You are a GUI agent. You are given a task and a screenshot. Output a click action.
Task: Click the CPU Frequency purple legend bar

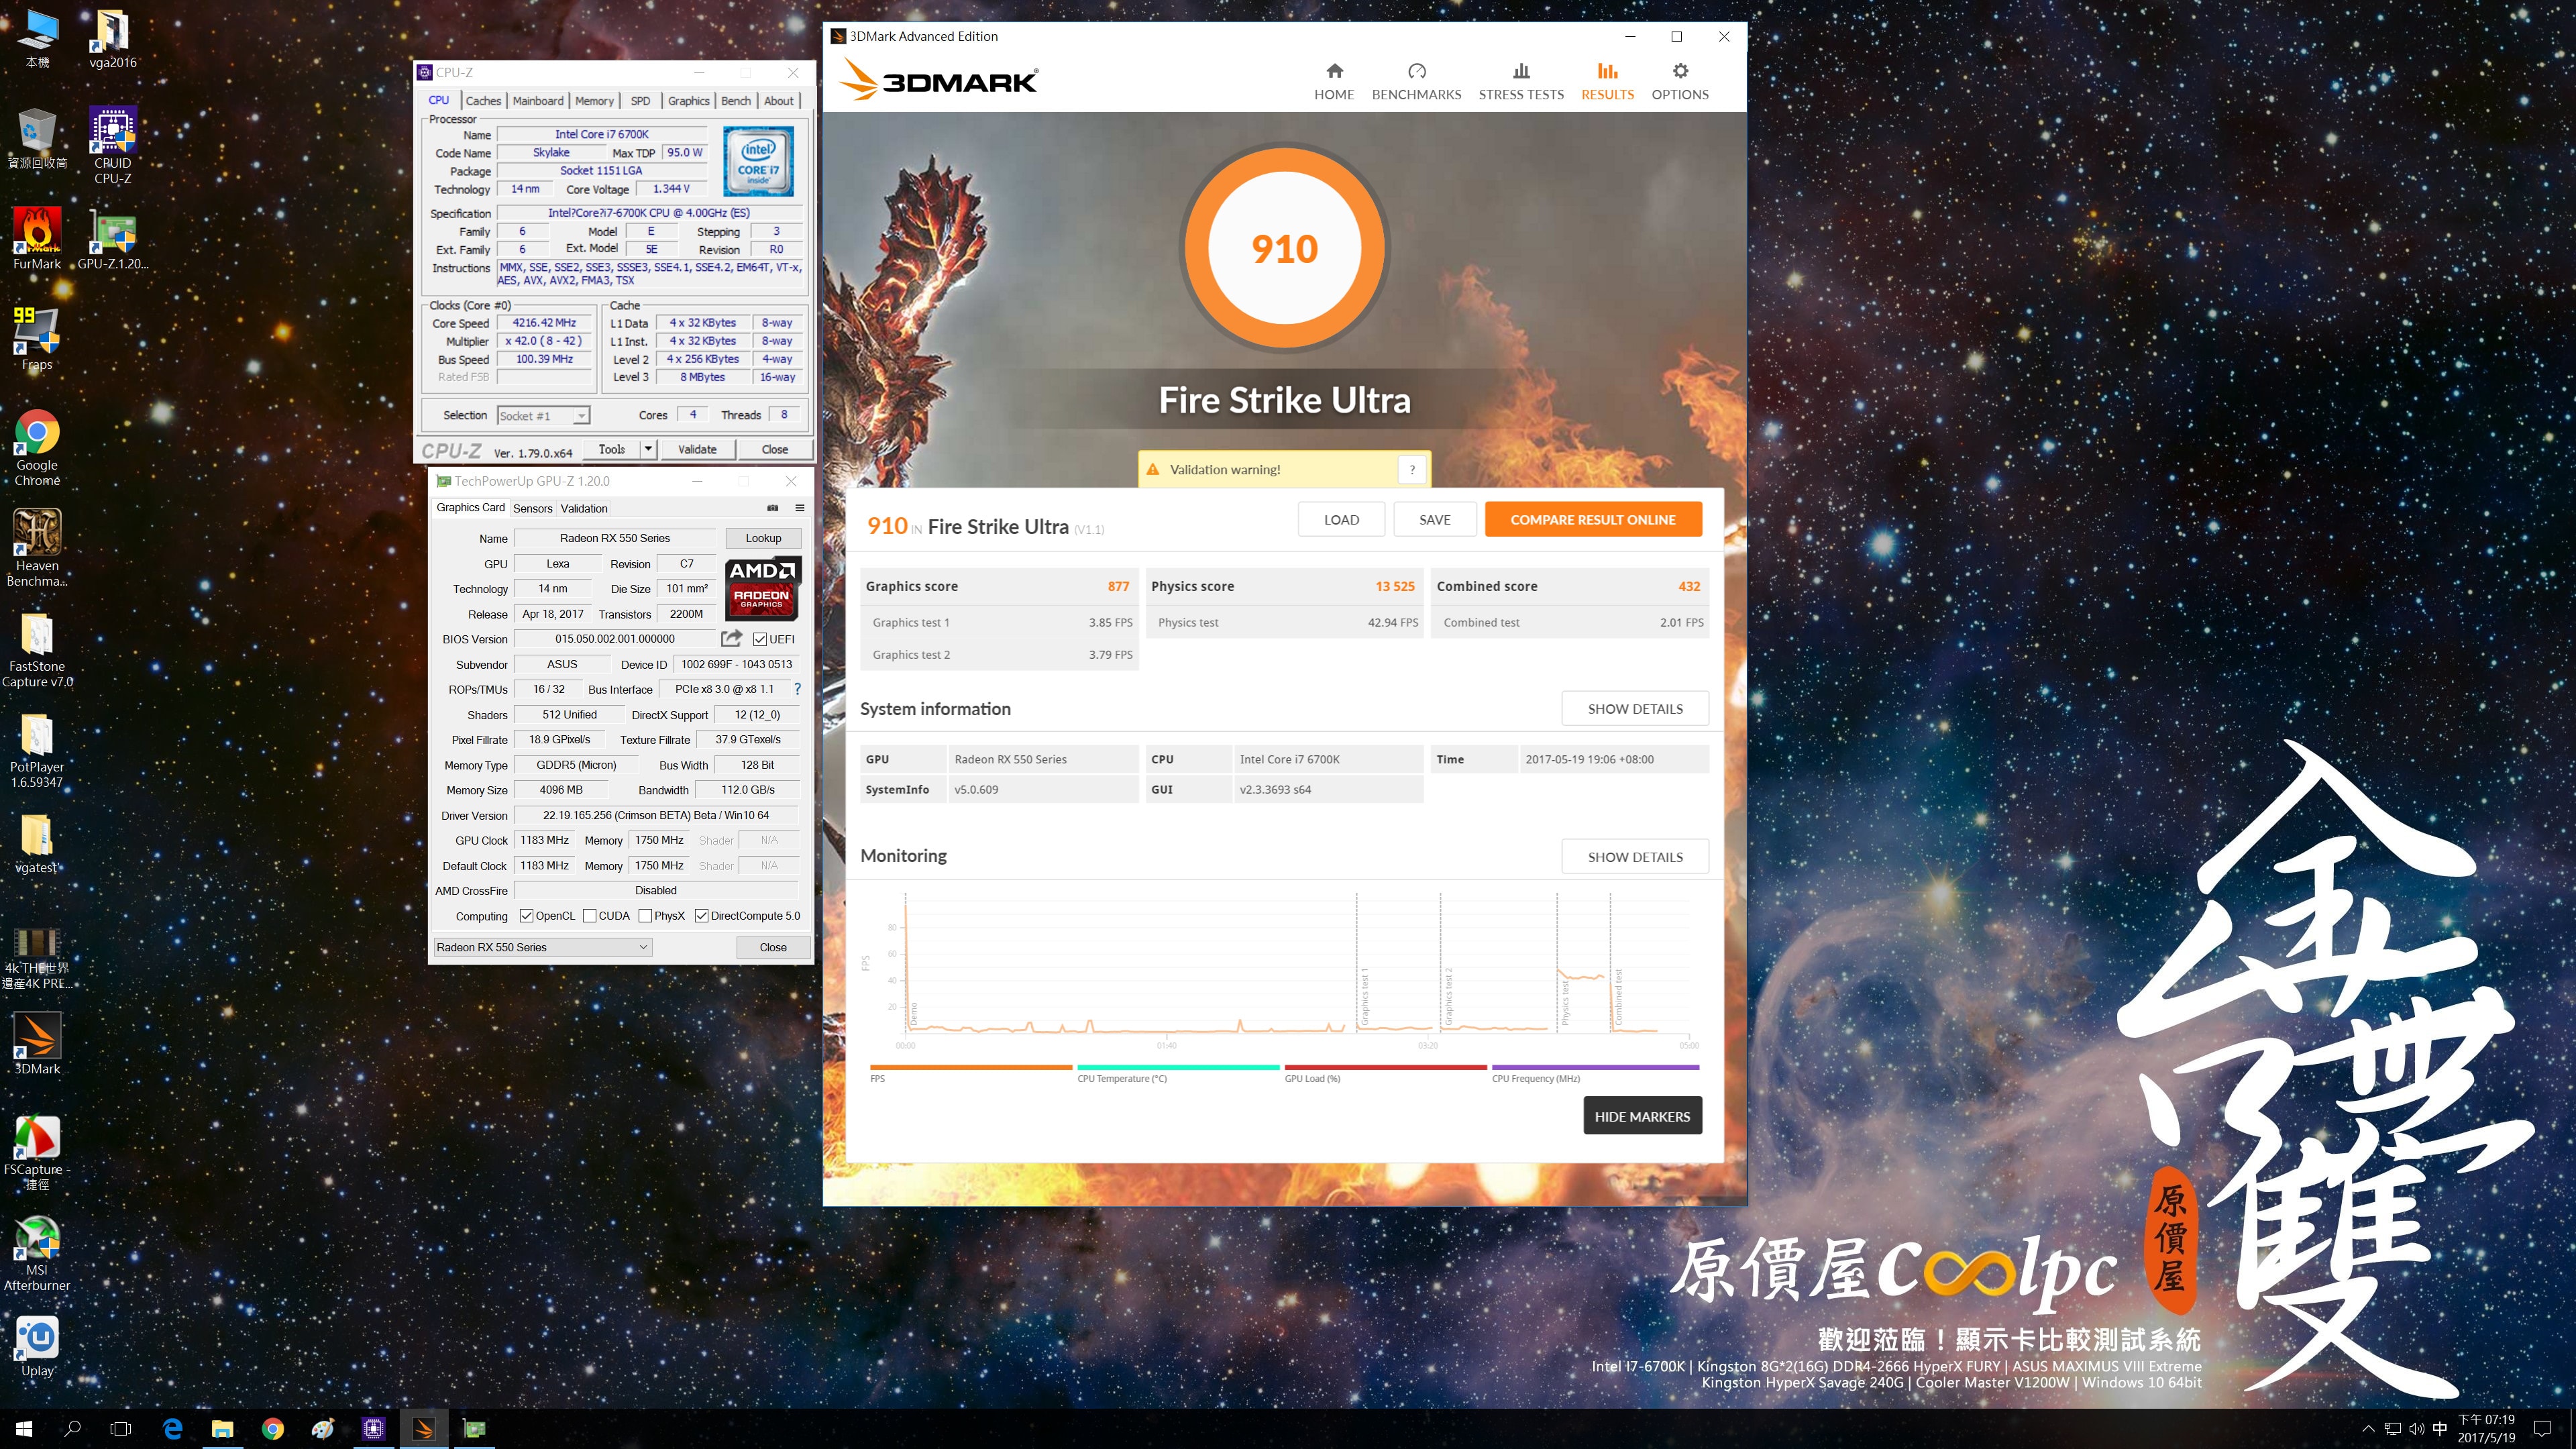click(x=1595, y=1067)
